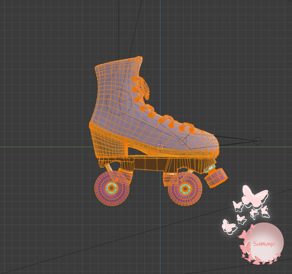Select the front wheel's teal bearing hub
The width and height of the screenshot is (292, 274).
tap(185, 189)
